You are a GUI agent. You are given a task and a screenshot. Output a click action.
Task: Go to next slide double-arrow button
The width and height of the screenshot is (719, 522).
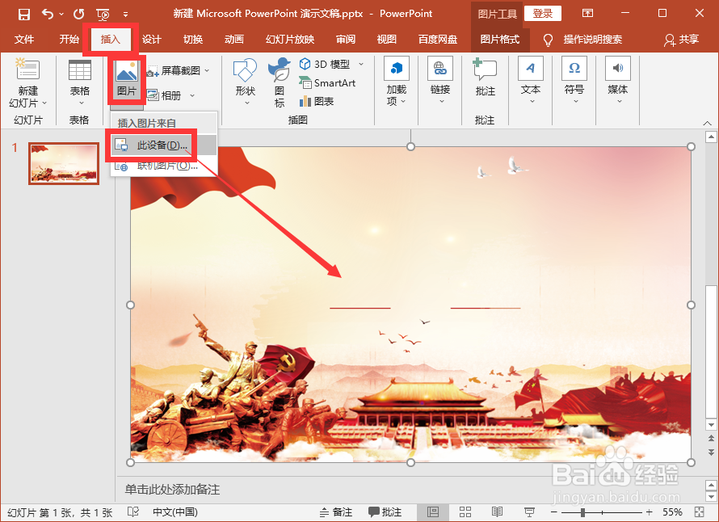tap(711, 453)
